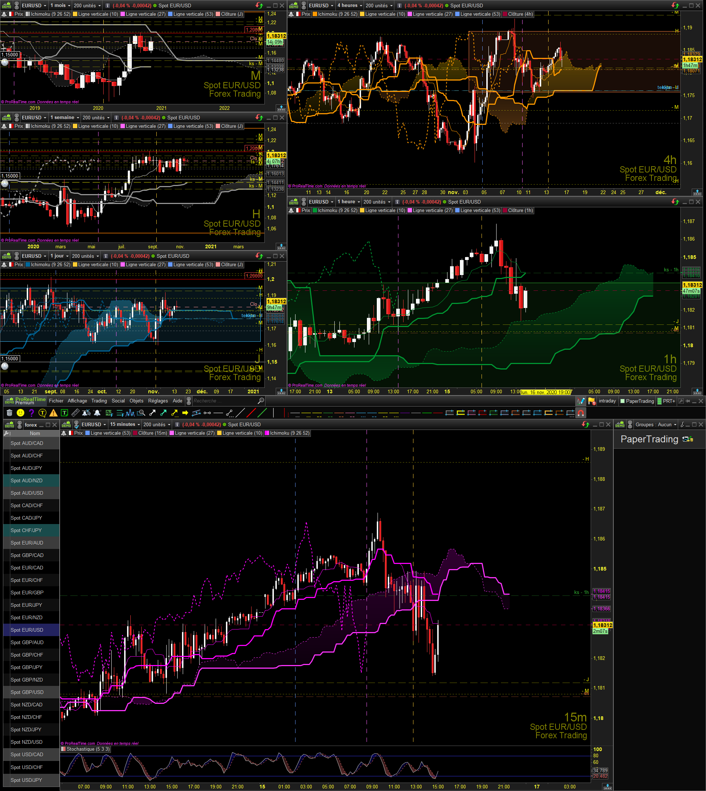
Task: Toggle the link chain on 15 minutes chart
Action: [77, 424]
